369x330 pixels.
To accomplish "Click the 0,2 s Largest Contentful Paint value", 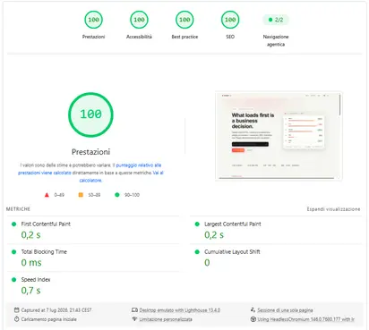I will pyautogui.click(x=214, y=235).
